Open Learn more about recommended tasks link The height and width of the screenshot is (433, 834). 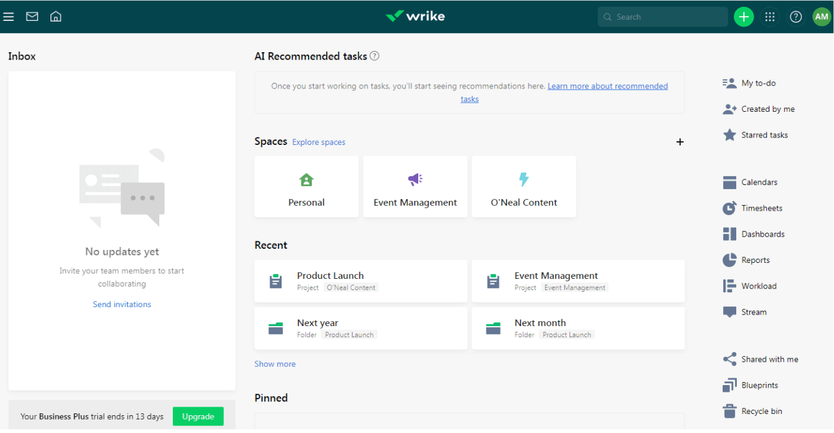pyautogui.click(x=608, y=86)
